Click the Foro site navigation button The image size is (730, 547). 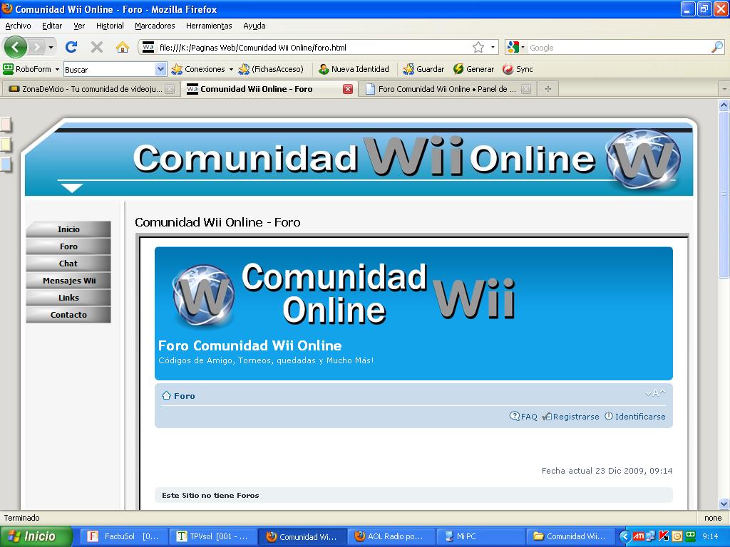click(68, 246)
